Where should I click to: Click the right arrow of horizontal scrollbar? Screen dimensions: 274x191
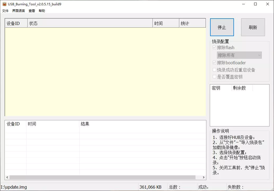pyautogui.click(x=204, y=177)
